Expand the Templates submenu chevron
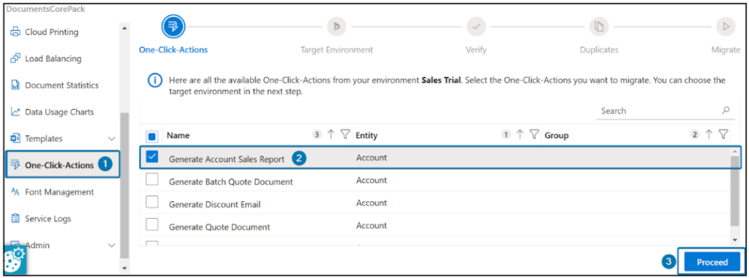 pos(112,138)
